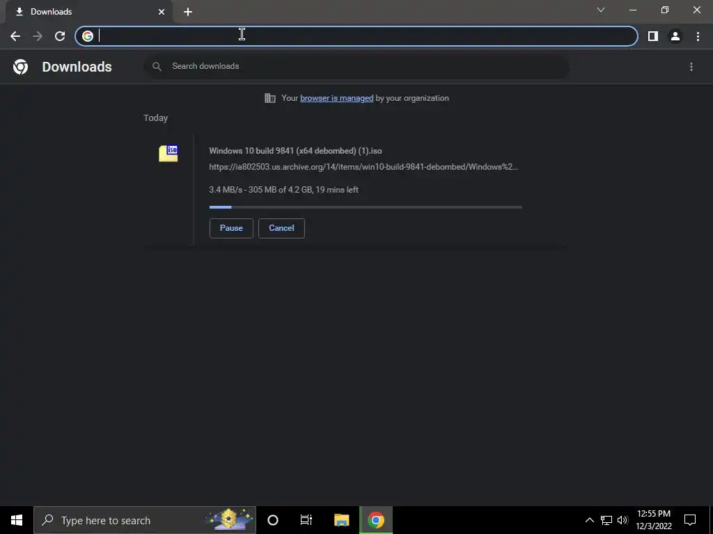Go back using the browser back arrow
Viewport: 713px width, 534px height.
click(15, 36)
